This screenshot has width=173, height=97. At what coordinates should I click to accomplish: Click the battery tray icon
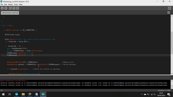click(x=148, y=94)
